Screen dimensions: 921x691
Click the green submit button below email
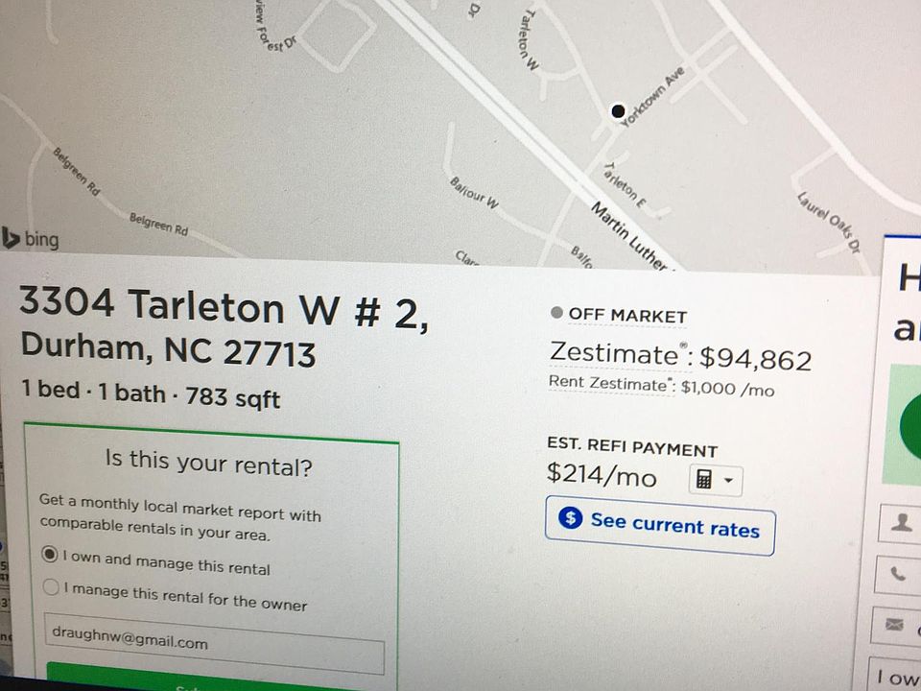[x=194, y=679]
